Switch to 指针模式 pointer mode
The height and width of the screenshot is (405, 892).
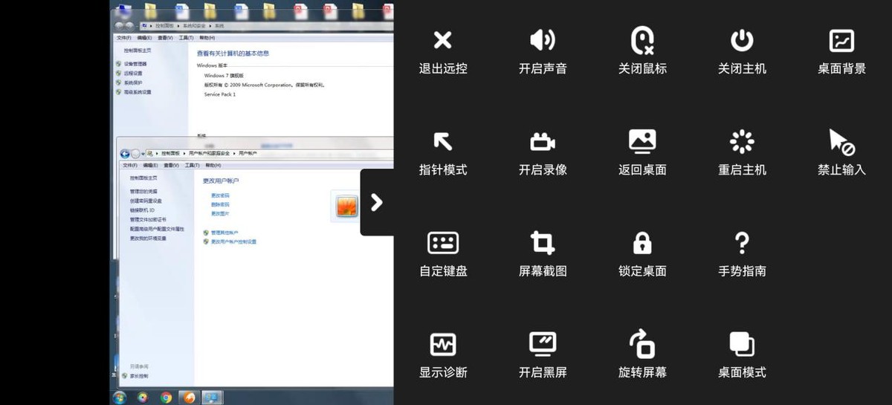click(x=443, y=154)
